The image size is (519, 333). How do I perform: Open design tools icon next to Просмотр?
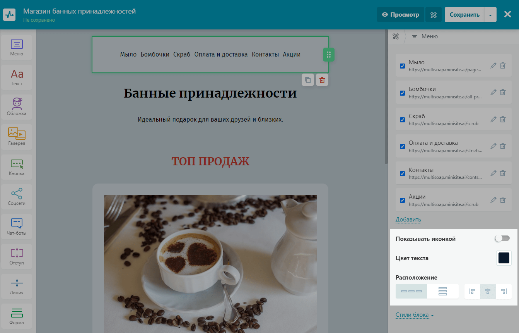(433, 15)
